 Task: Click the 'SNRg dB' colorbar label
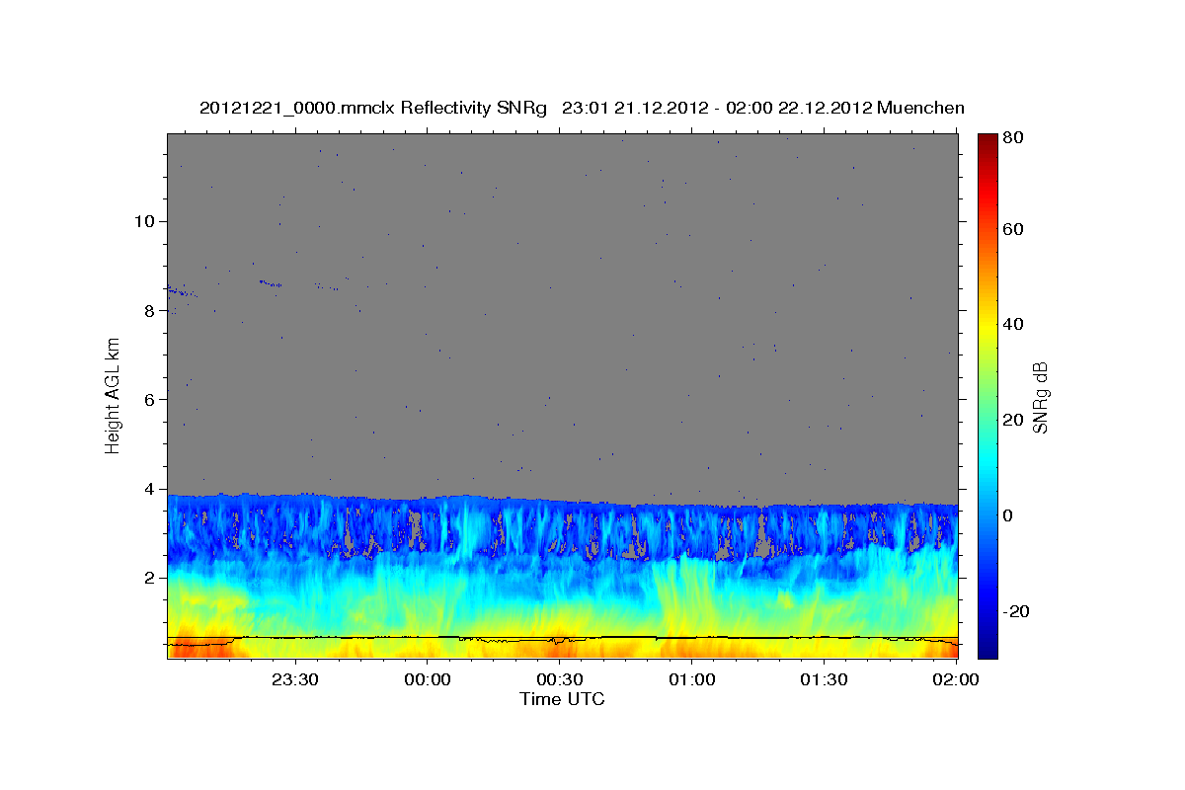[x=1040, y=396]
